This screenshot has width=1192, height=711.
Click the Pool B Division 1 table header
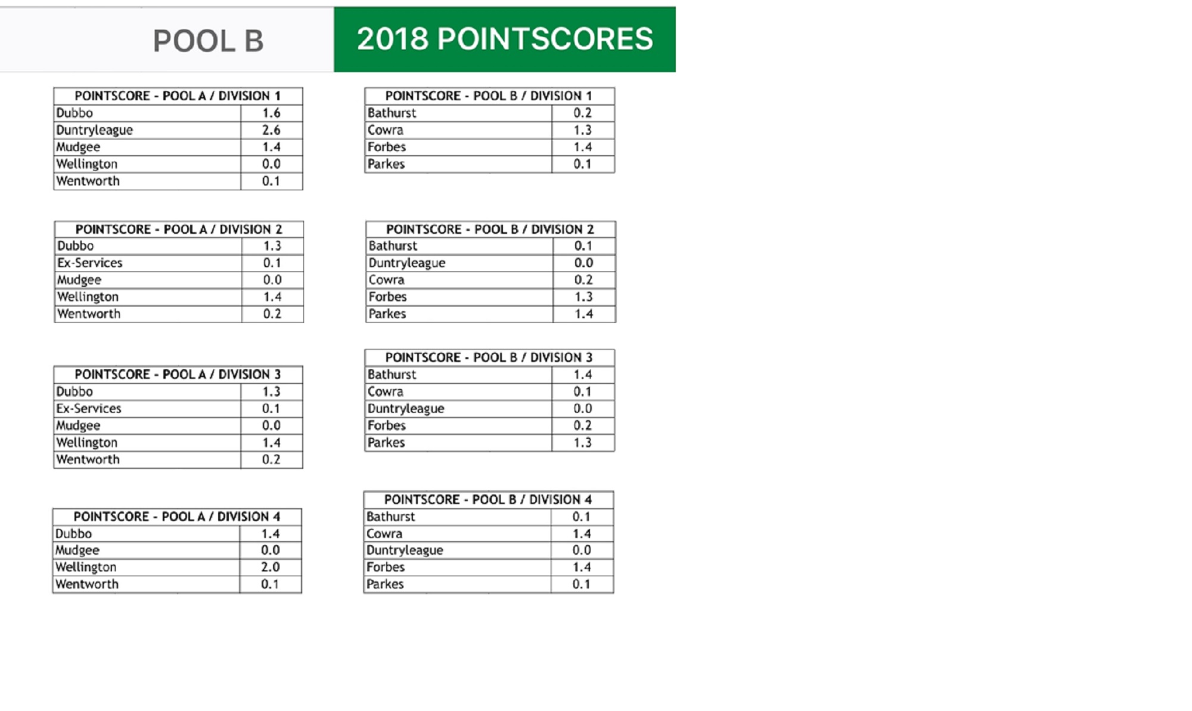tap(489, 96)
